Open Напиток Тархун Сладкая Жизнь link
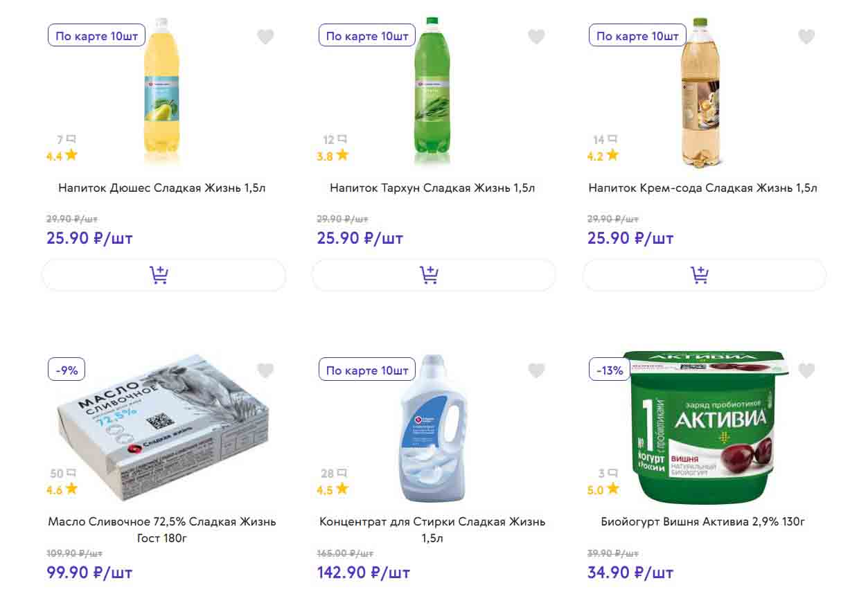The width and height of the screenshot is (841, 592). point(432,188)
